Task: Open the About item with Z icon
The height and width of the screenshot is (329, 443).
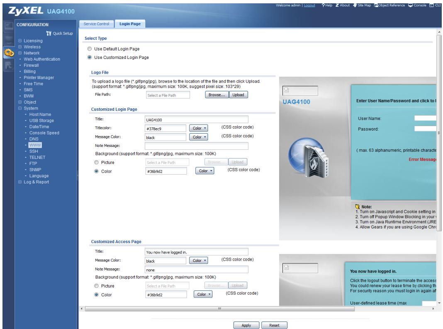Action: (x=343, y=5)
